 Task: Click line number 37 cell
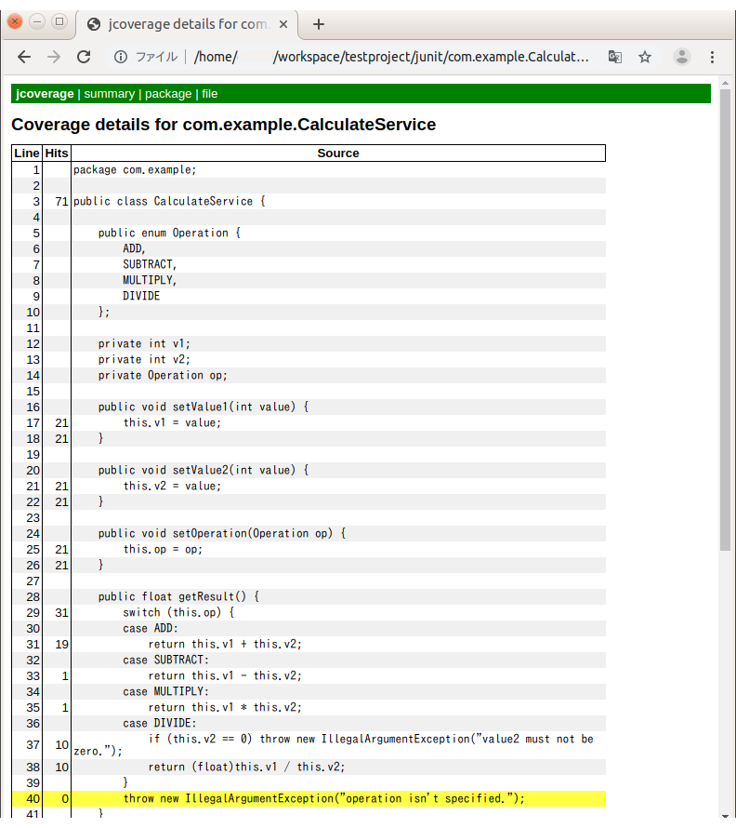tap(27, 745)
